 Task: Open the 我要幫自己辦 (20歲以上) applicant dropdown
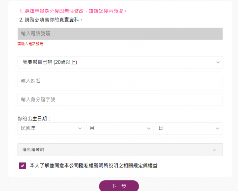click(x=120, y=62)
